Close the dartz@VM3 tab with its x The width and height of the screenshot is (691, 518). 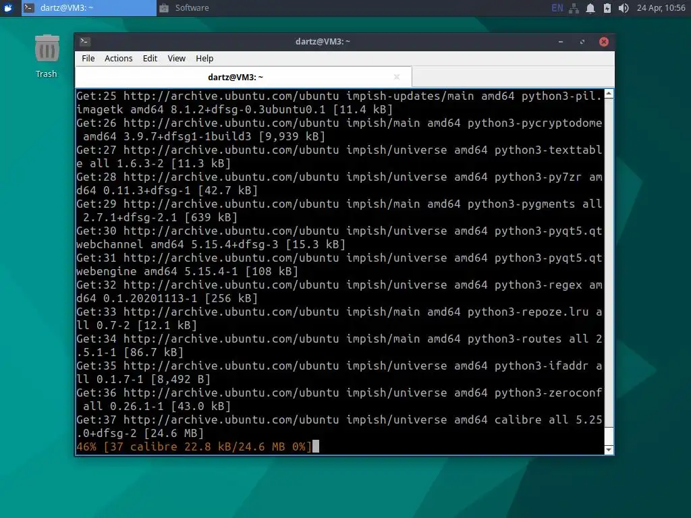coord(397,77)
